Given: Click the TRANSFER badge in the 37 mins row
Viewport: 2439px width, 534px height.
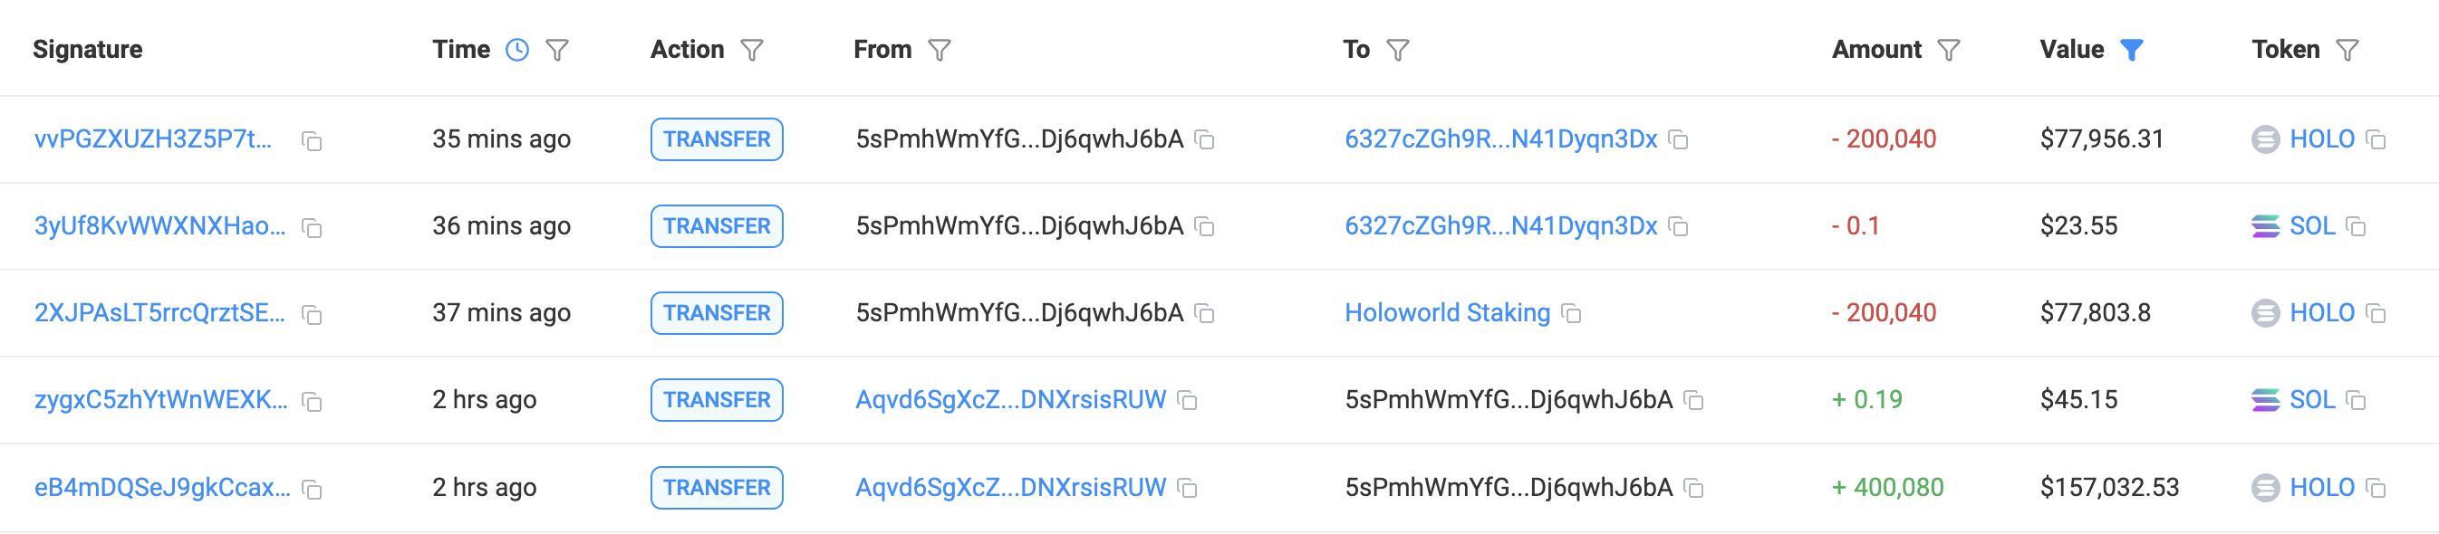Looking at the screenshot, I should pyautogui.click(x=717, y=313).
